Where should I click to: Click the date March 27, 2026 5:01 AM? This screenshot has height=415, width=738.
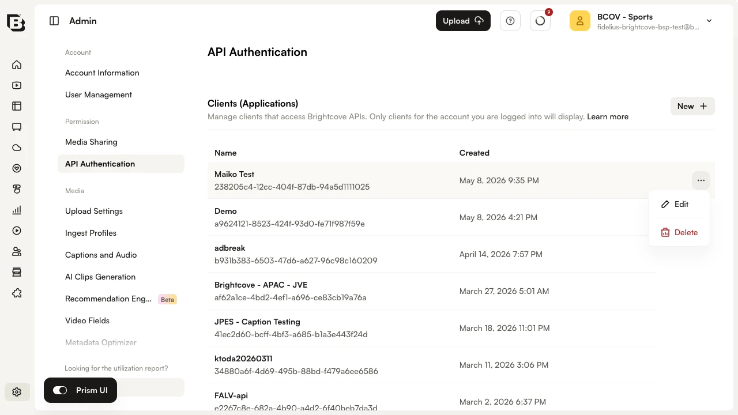point(504,291)
